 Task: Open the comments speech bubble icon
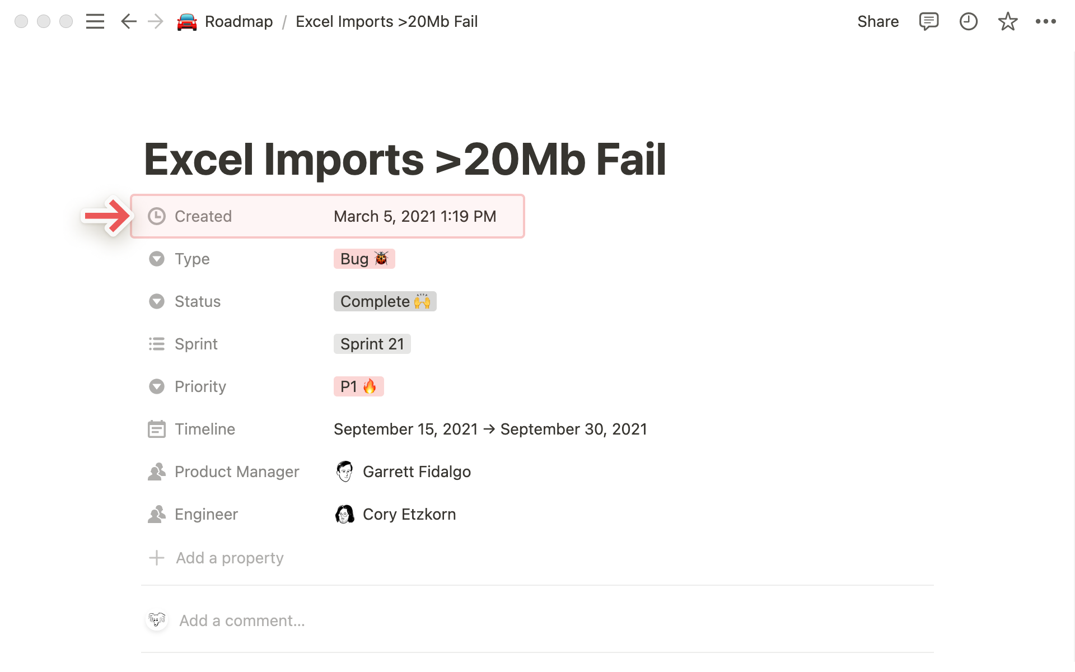[928, 22]
